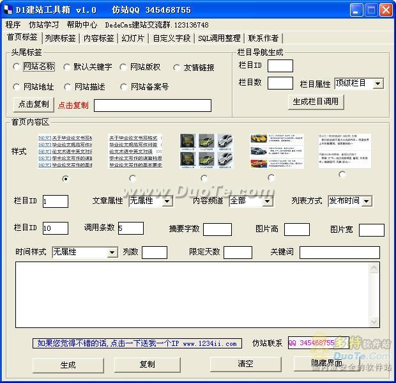The width and height of the screenshot is (396, 383).
Task: Focus the 栏目ID field containing 10
Action: point(56,228)
